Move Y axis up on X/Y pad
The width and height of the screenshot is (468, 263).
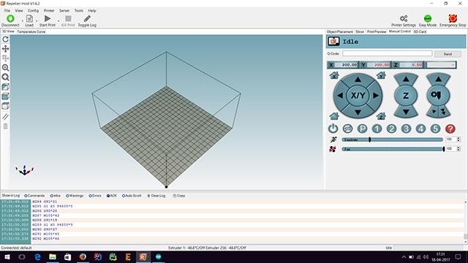tap(358, 80)
